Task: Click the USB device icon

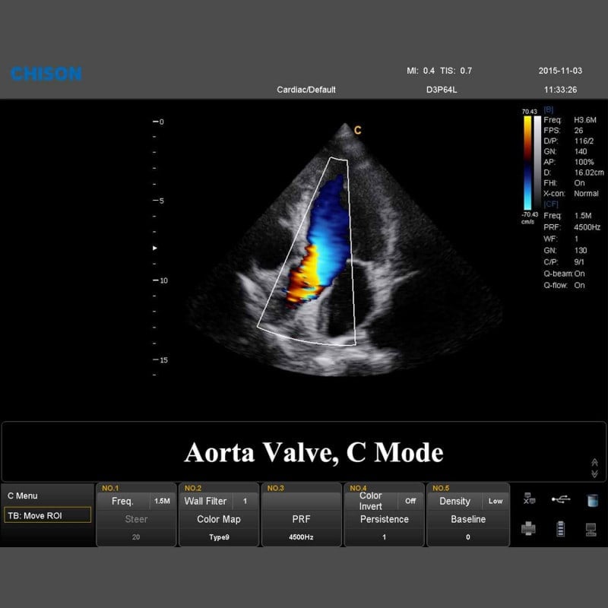Action: pyautogui.click(x=560, y=499)
